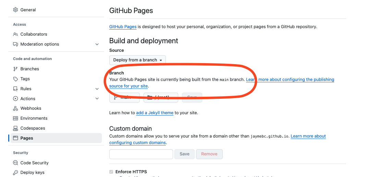Expand the Moderation options section
The height and width of the screenshot is (177, 366).
coord(97,44)
